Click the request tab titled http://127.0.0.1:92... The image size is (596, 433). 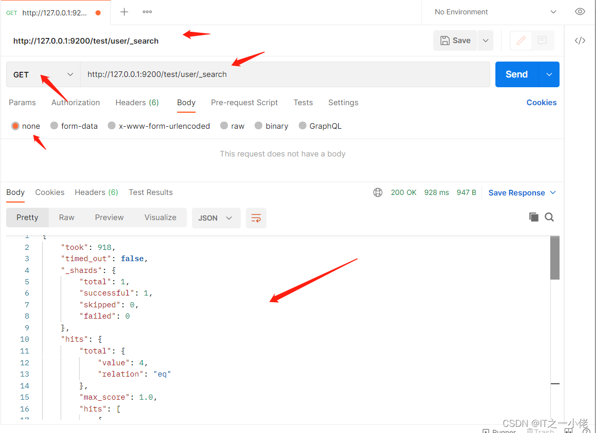pyautogui.click(x=55, y=13)
